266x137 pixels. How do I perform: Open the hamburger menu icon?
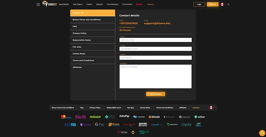tap(38, 4)
